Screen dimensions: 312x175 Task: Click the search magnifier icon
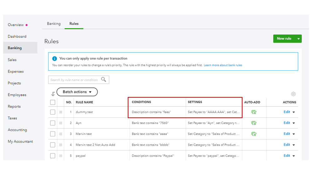point(104,80)
